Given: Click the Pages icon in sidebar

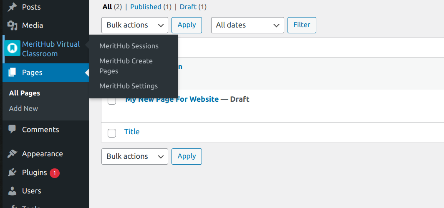Looking at the screenshot, I should pyautogui.click(x=12, y=73).
